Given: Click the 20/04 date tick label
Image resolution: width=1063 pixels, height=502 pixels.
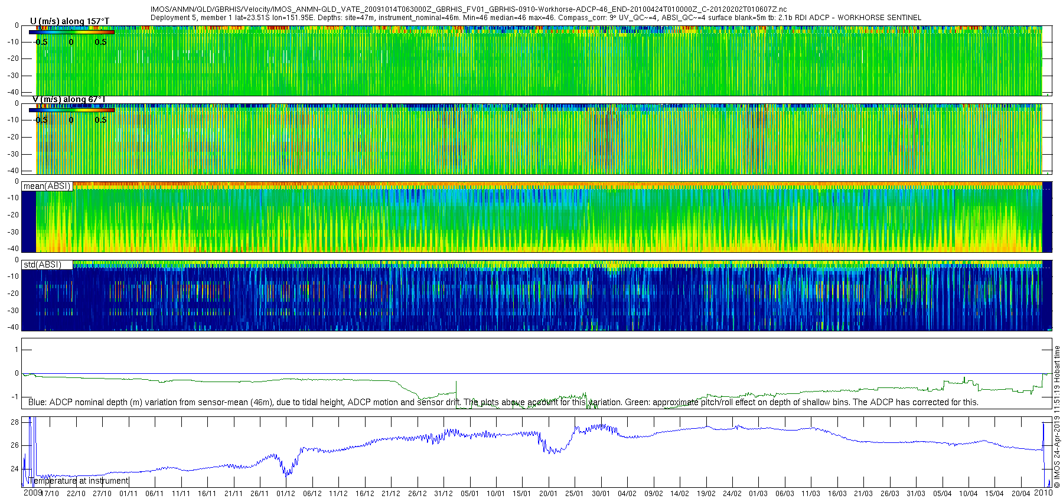Looking at the screenshot, I should tap(1021, 494).
